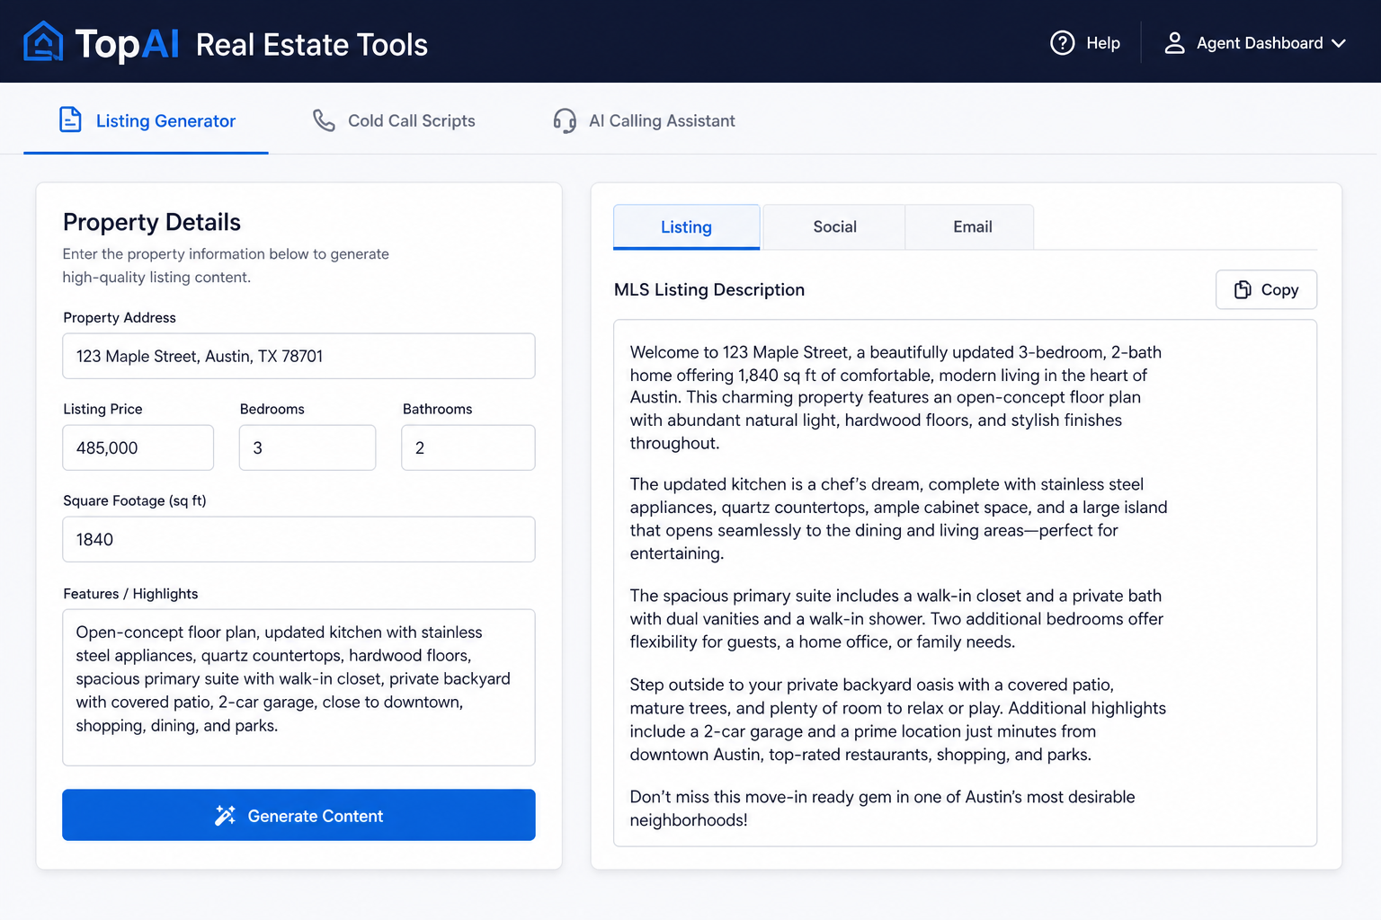The image size is (1381, 920).
Task: Click the magic wand icon on Generate Content
Action: [225, 815]
